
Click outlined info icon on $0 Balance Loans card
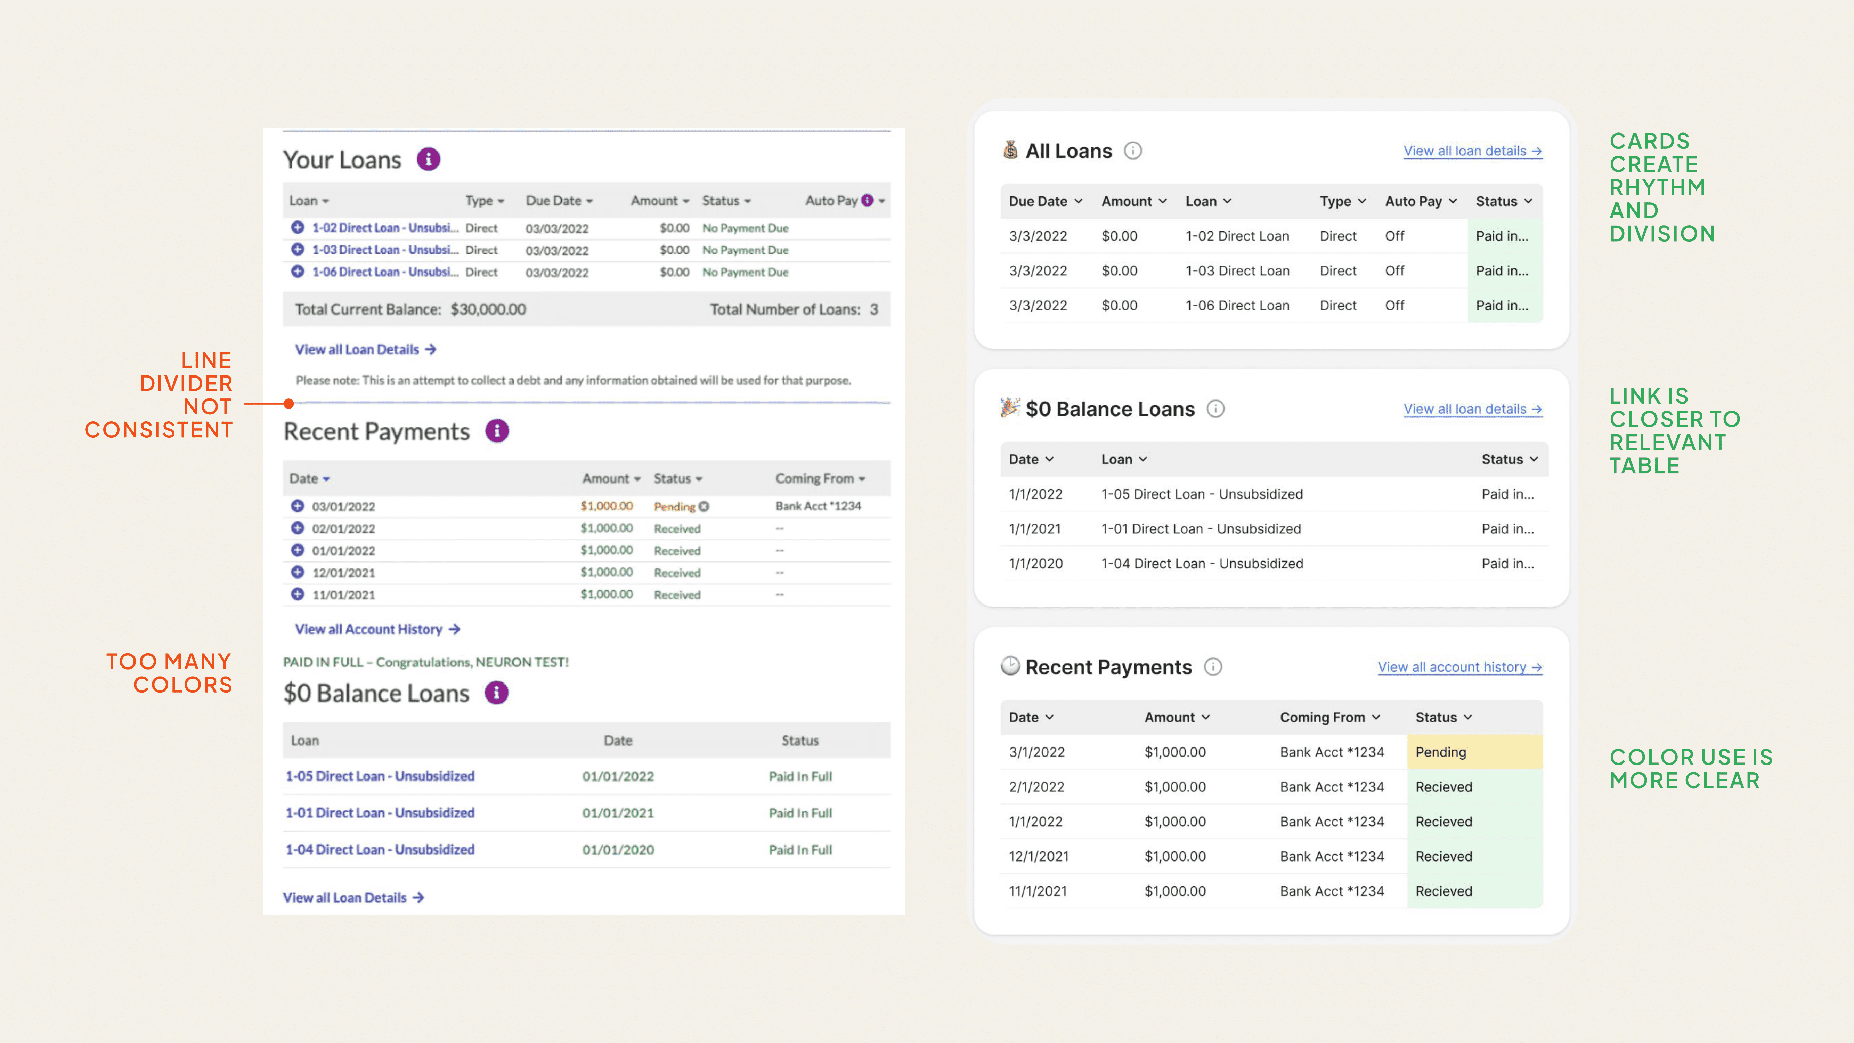[x=1215, y=409]
